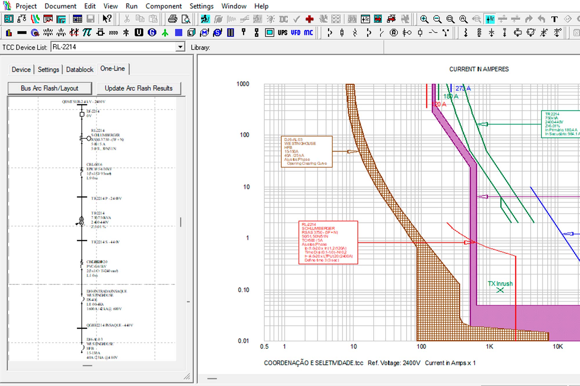Image resolution: width=580 pixels, height=386 pixels.
Task: Select the Generator 'G' component icon
Action: click(152, 32)
